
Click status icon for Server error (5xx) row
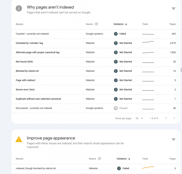pos(116,89)
